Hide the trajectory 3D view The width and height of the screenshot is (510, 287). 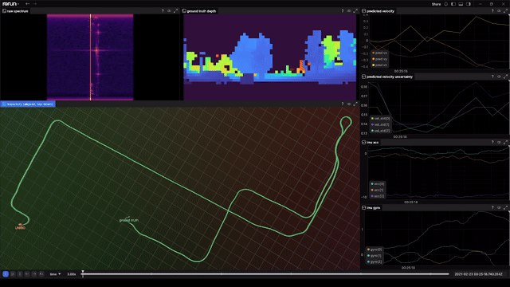coord(349,104)
